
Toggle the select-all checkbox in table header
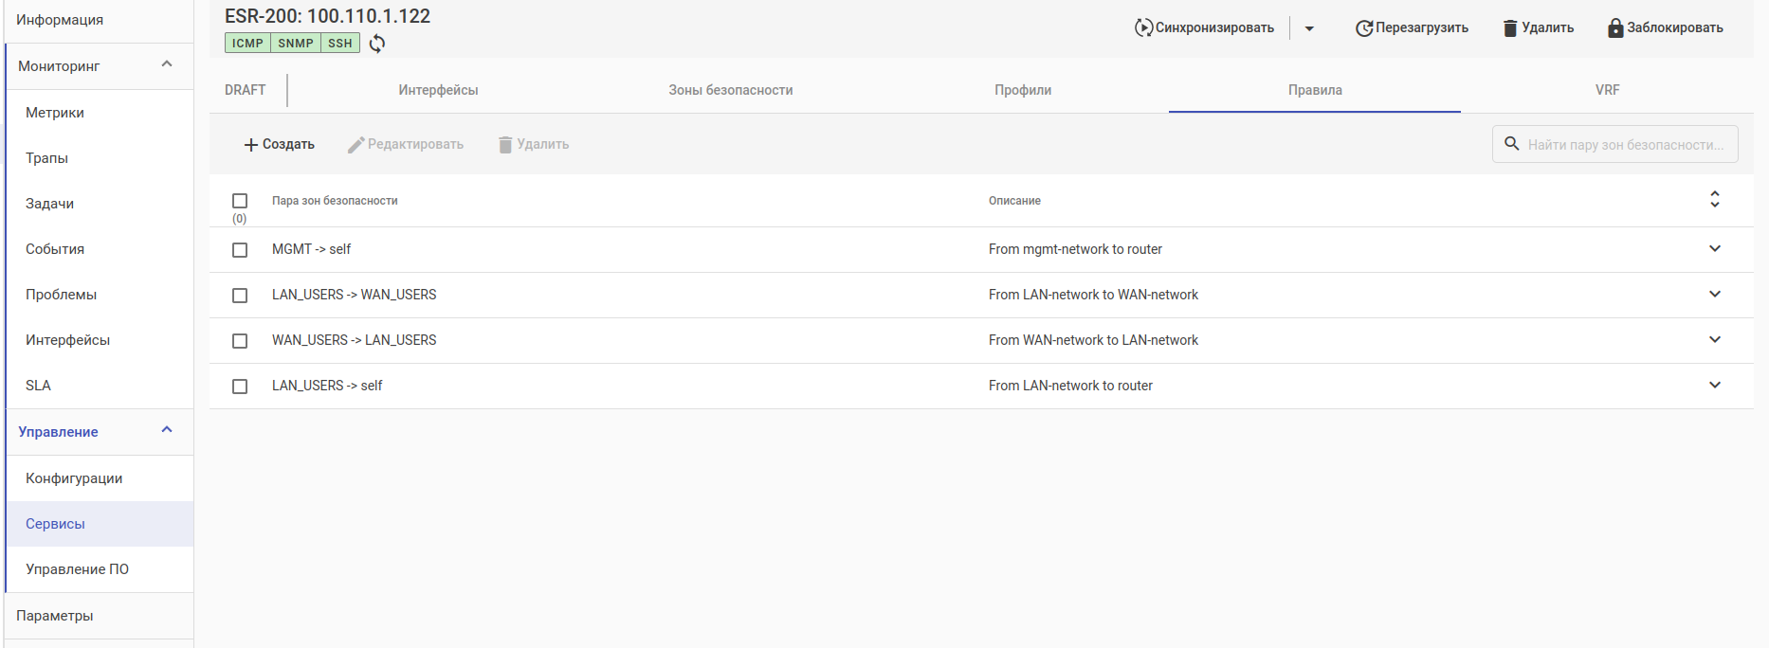click(x=240, y=201)
